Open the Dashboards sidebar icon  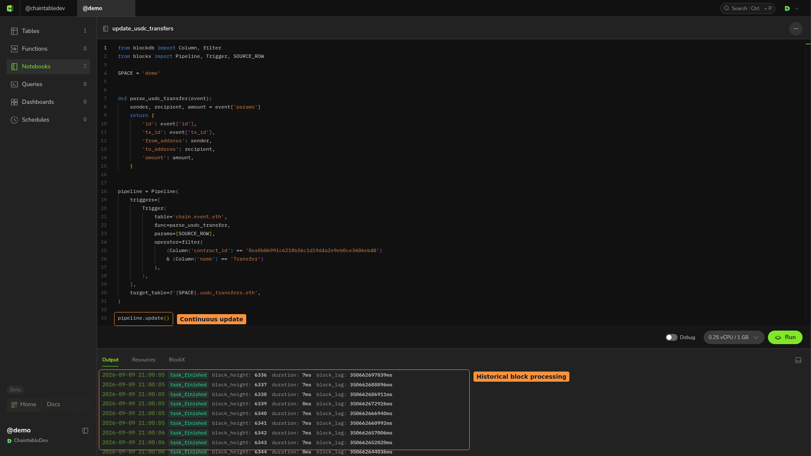click(x=14, y=102)
